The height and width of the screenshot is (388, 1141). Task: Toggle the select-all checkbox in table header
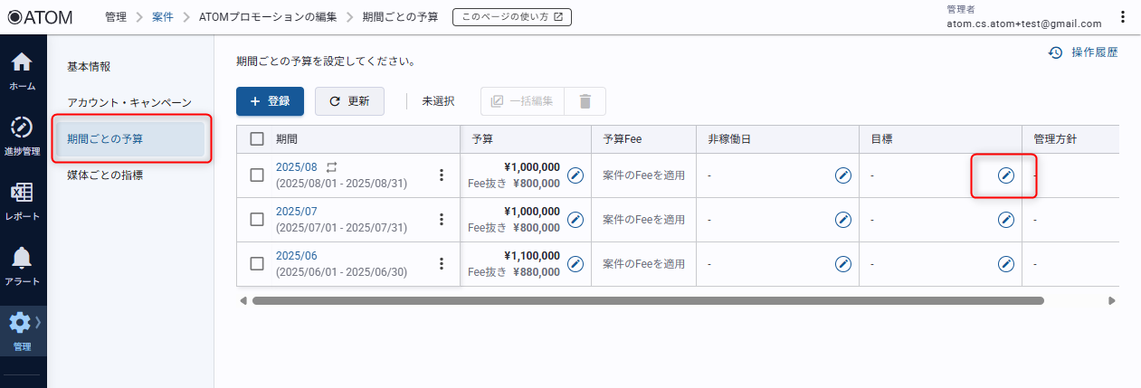[257, 139]
